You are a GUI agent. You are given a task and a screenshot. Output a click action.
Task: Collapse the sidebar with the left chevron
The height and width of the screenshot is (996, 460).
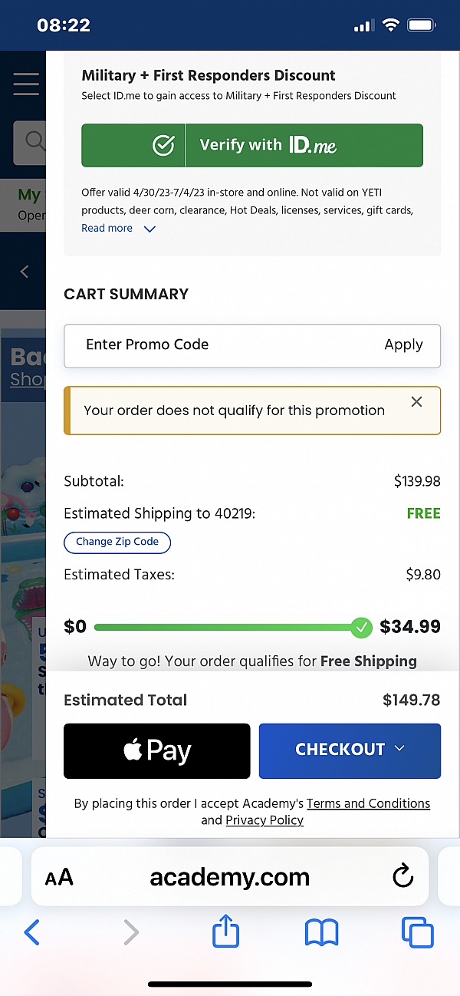[23, 271]
